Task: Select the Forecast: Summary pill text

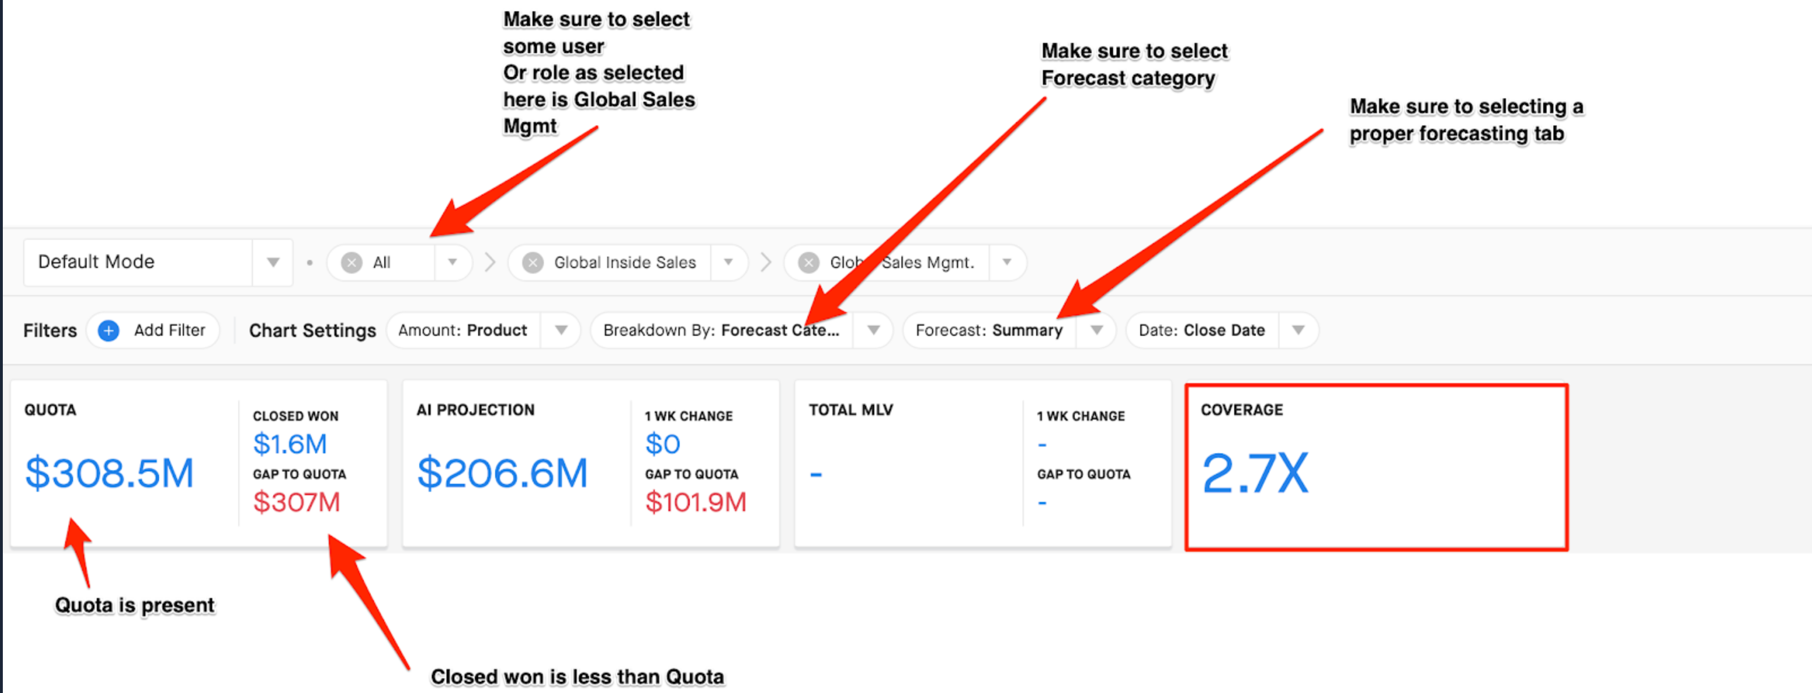Action: pyautogui.click(x=989, y=330)
